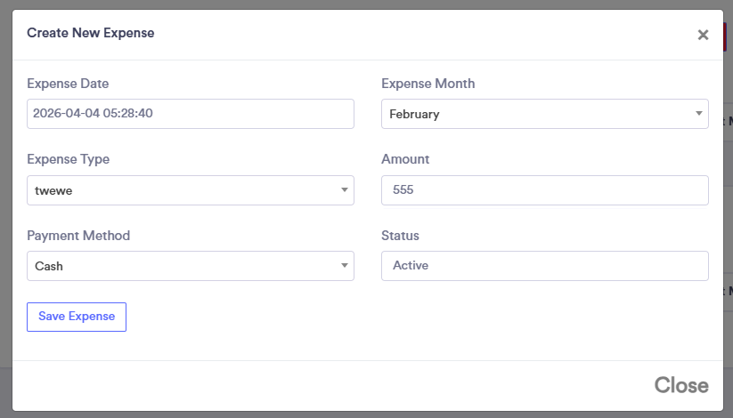Image resolution: width=733 pixels, height=418 pixels.
Task: Click the Amount label
Action: (405, 159)
